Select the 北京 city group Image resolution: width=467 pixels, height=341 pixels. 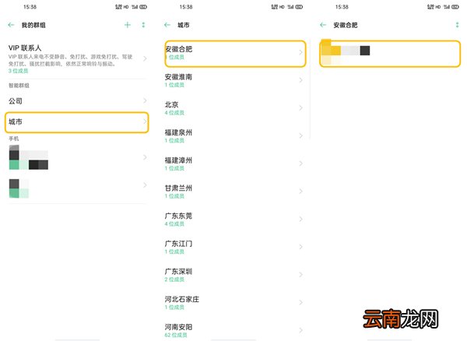[235, 108]
